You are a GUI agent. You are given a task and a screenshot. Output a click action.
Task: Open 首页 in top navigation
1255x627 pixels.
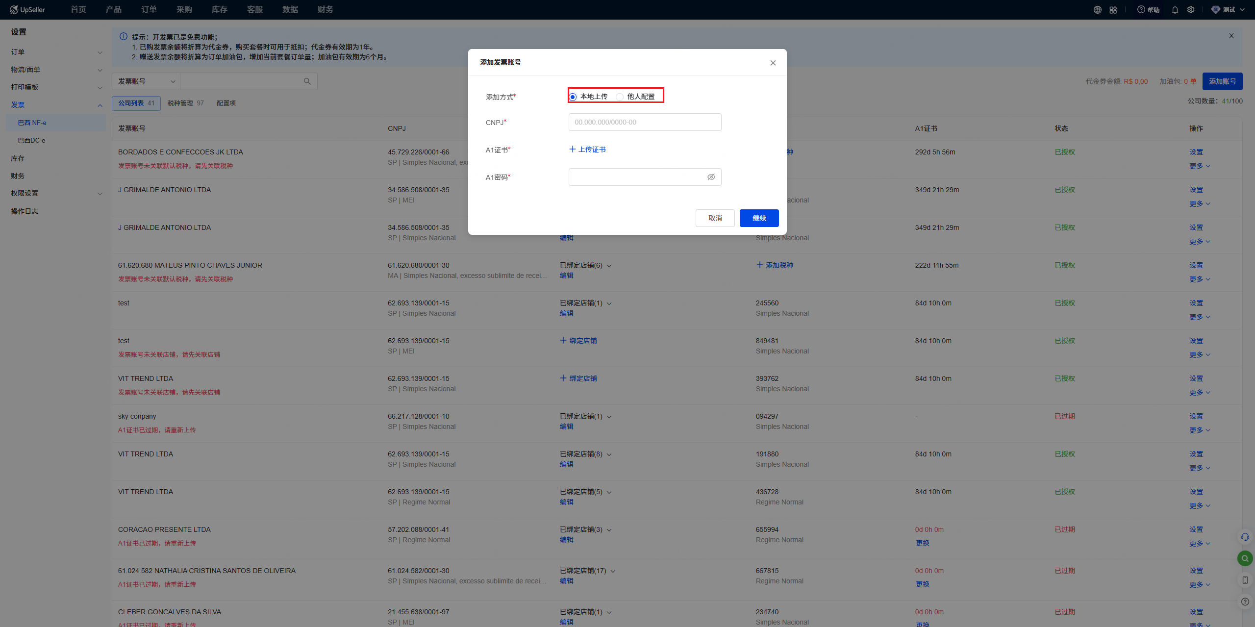tap(78, 10)
